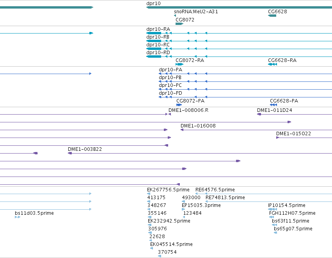332x258 pixels.
Task: Select the DME1-008006.R feature
Action: [188, 110]
